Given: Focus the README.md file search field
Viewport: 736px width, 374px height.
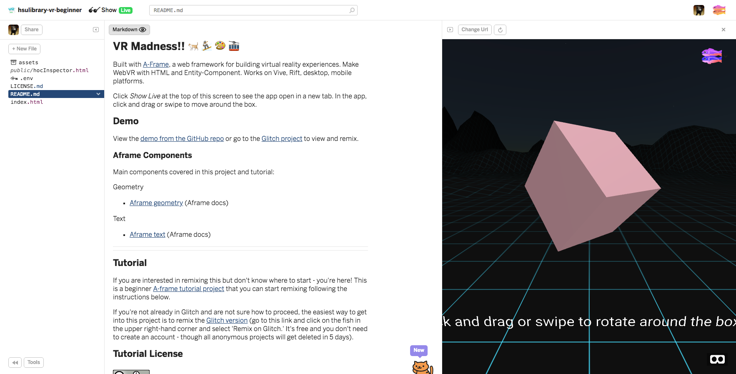Looking at the screenshot, I should (x=253, y=10).
